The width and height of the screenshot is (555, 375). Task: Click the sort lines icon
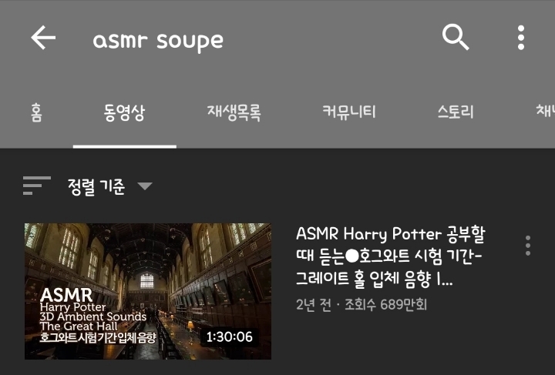coord(37,186)
